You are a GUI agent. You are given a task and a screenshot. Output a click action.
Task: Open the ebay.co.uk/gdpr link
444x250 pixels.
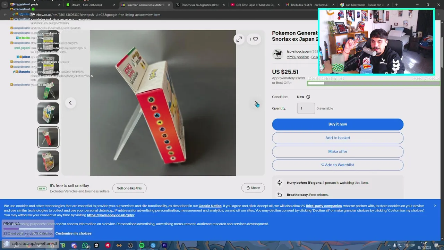[111, 215]
